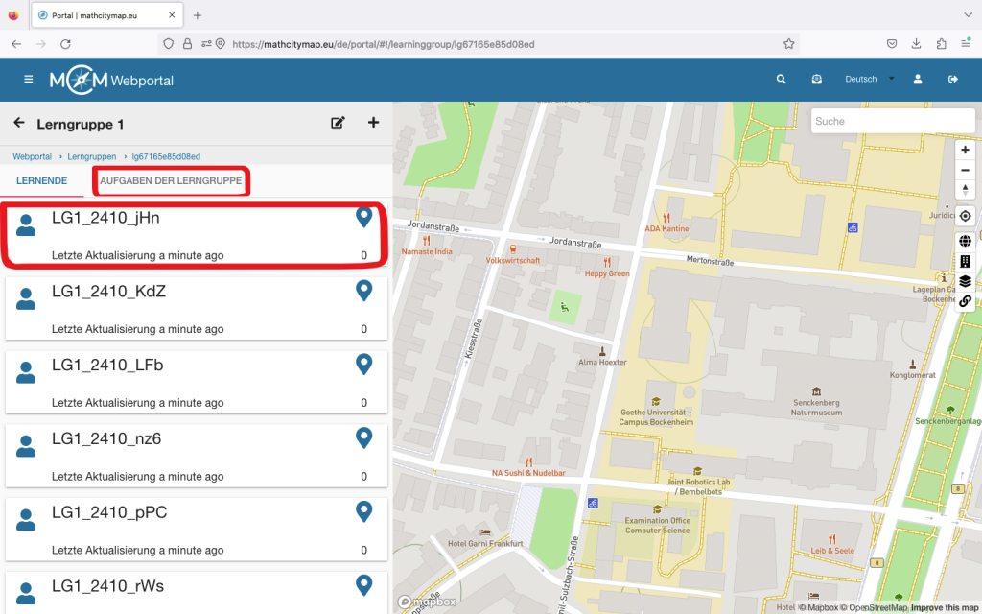Click the locate-me target icon on the map
Image resolution: width=982 pixels, height=614 pixels.
[x=965, y=216]
